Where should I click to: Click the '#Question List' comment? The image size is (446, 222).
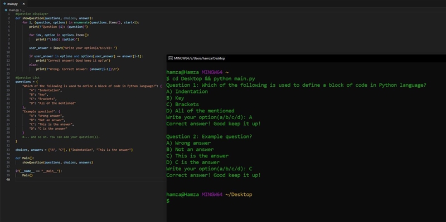coord(27,77)
